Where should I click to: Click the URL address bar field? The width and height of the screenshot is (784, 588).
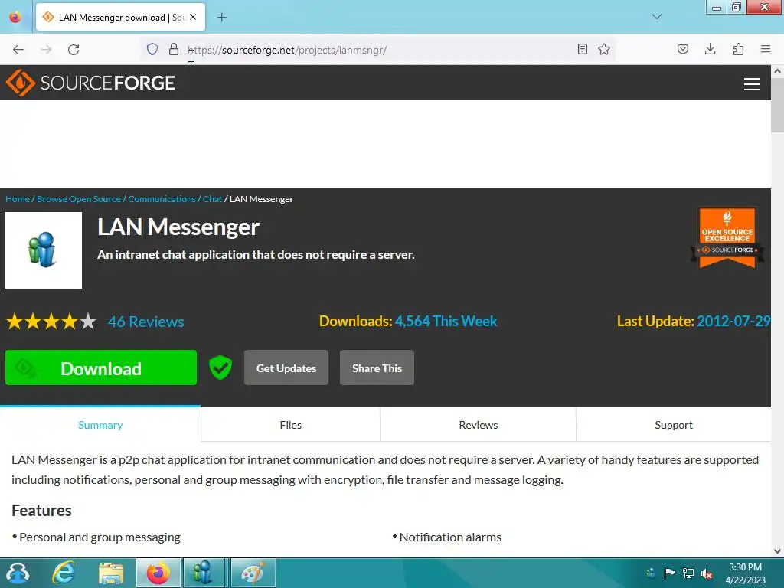[x=380, y=50]
